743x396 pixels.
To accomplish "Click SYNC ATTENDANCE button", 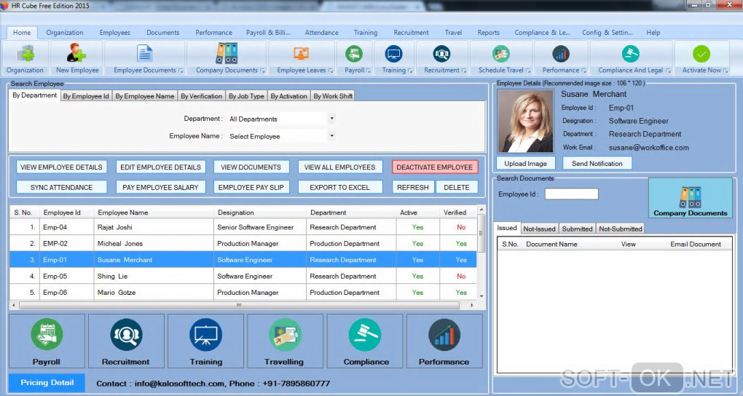I will click(62, 187).
